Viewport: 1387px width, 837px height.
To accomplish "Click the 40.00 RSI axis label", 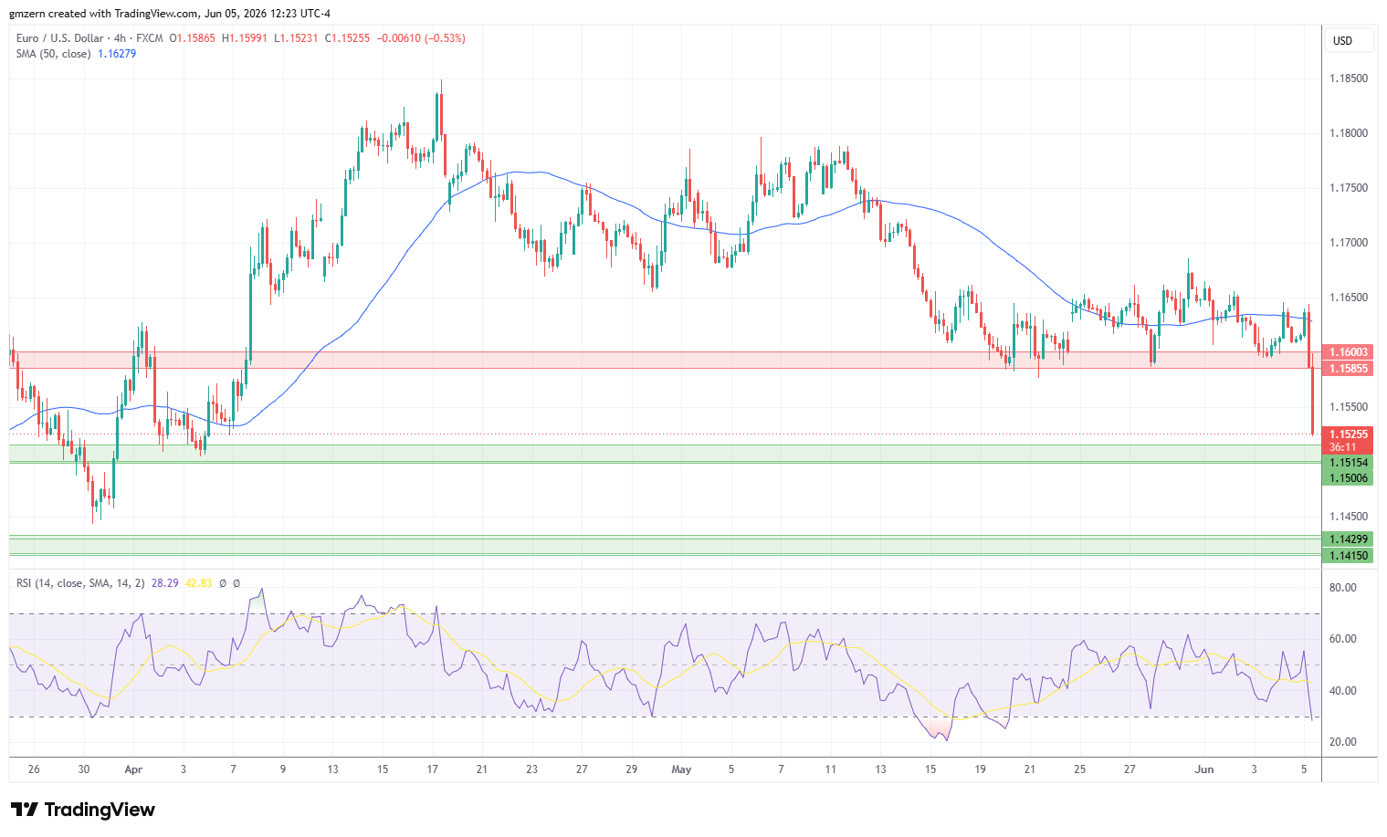I will click(1343, 691).
